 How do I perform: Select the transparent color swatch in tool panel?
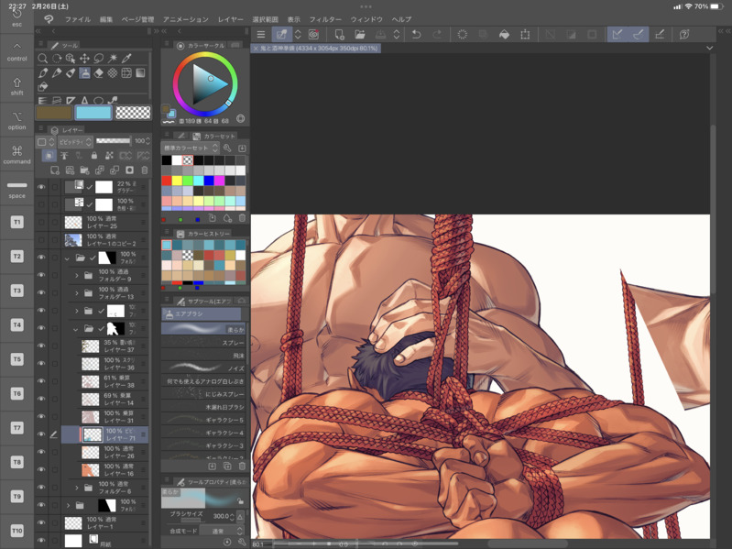point(133,113)
